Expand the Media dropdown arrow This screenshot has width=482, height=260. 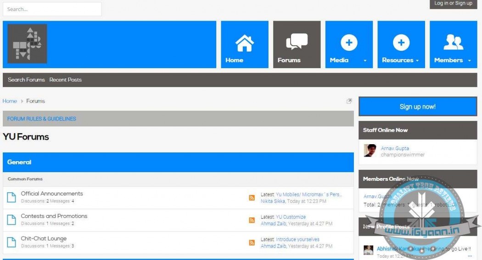tap(365, 60)
